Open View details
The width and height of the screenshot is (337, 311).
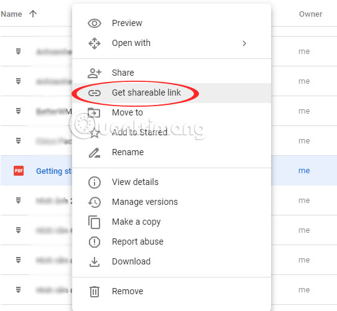point(172,182)
